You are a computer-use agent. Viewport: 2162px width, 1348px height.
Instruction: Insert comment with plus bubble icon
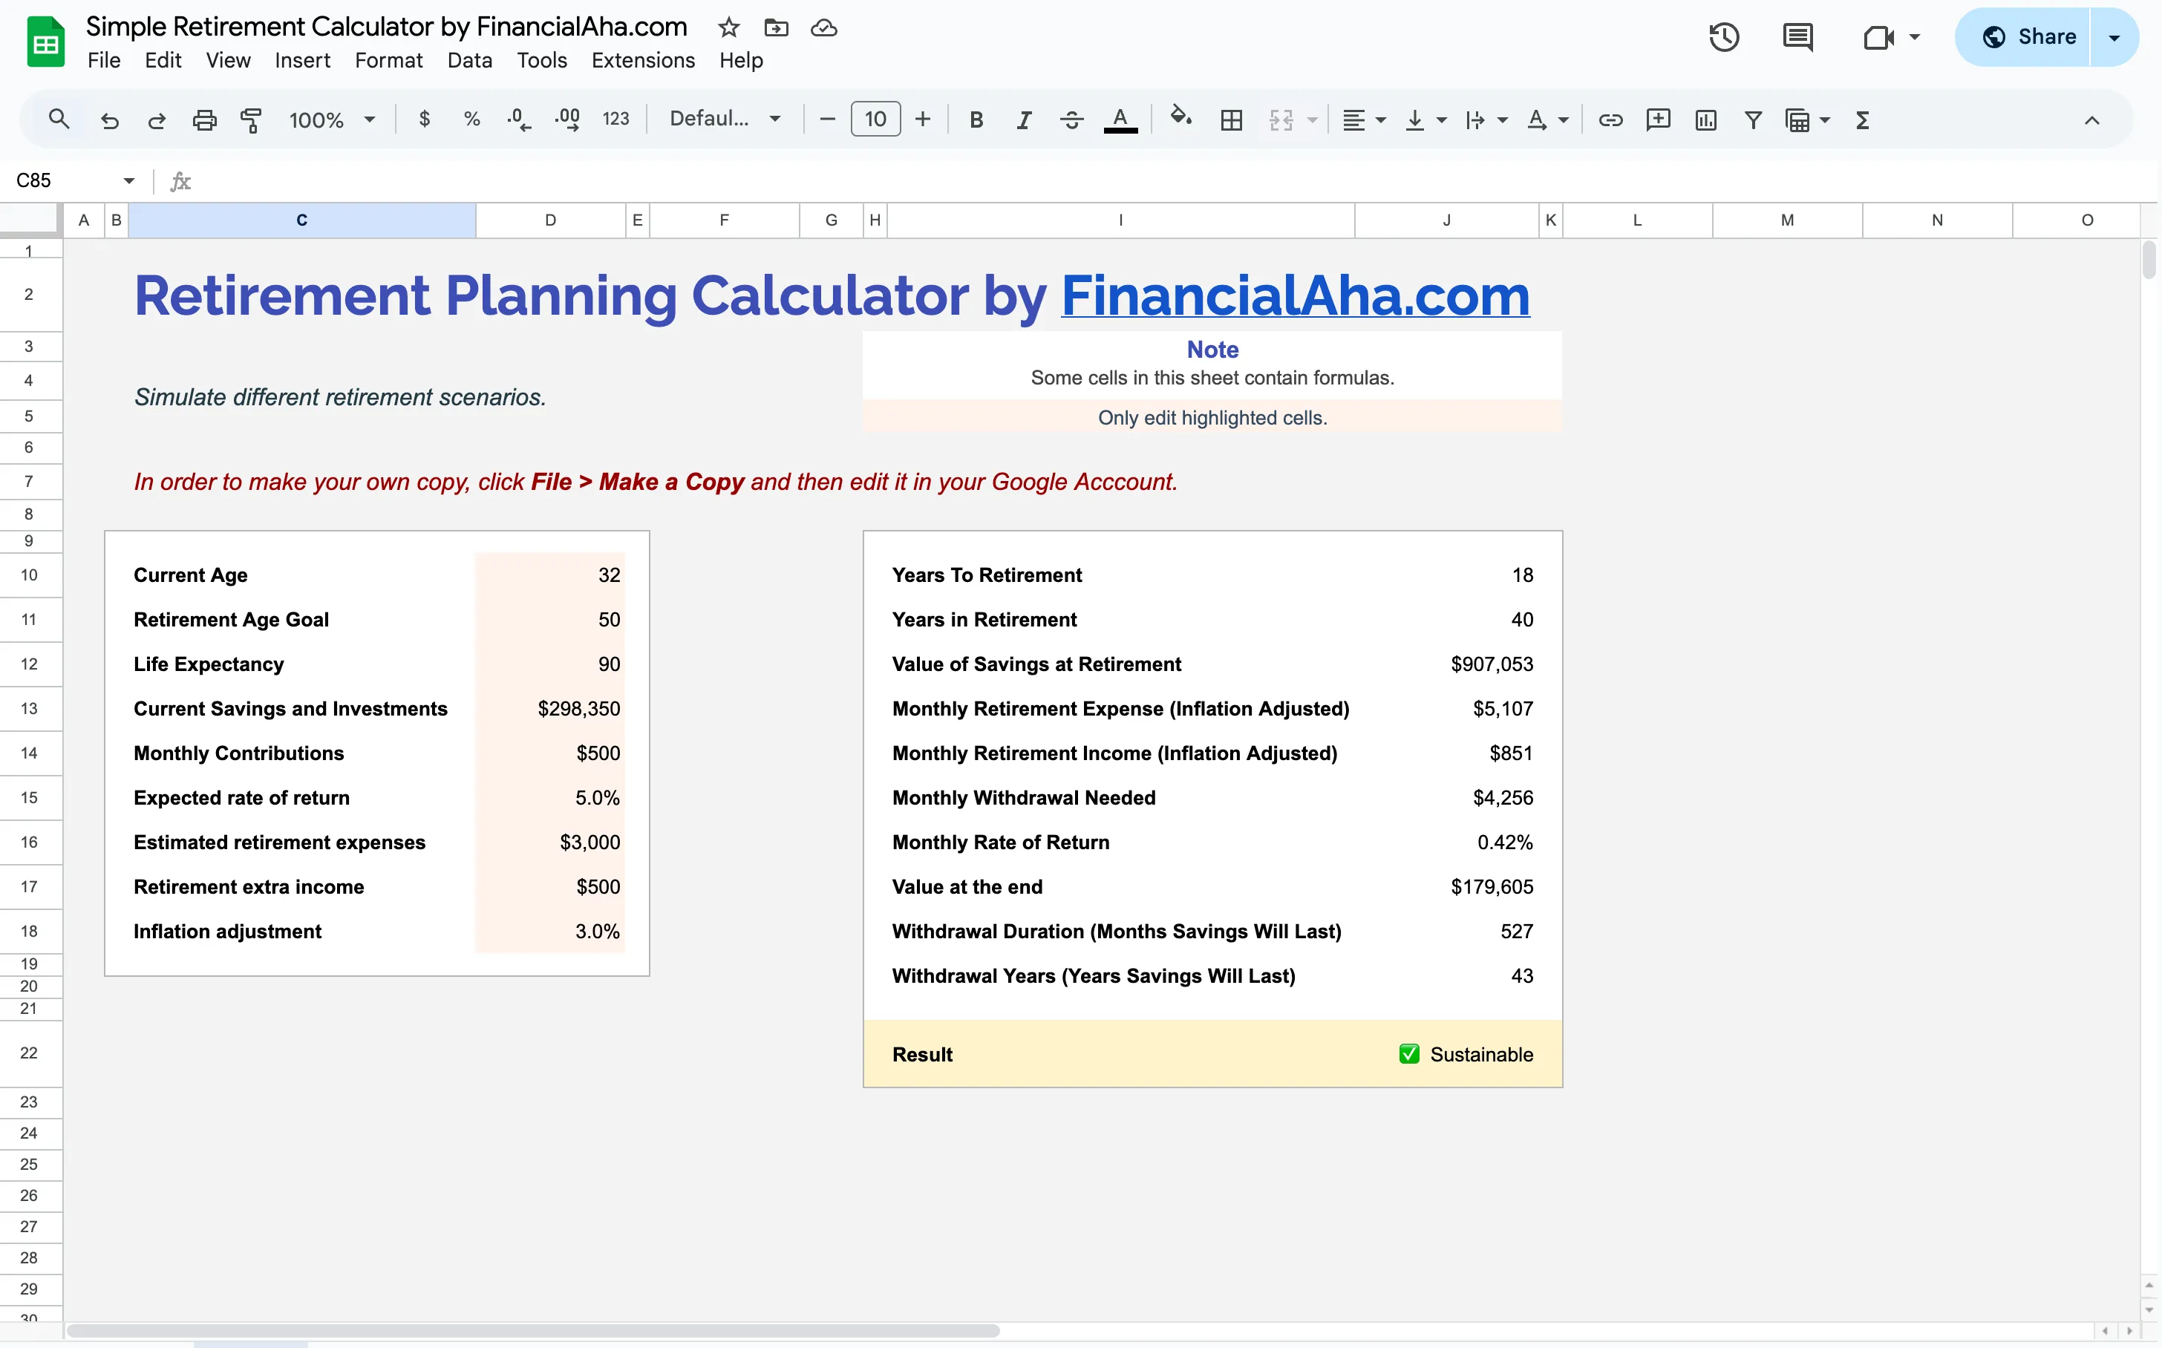click(1657, 120)
